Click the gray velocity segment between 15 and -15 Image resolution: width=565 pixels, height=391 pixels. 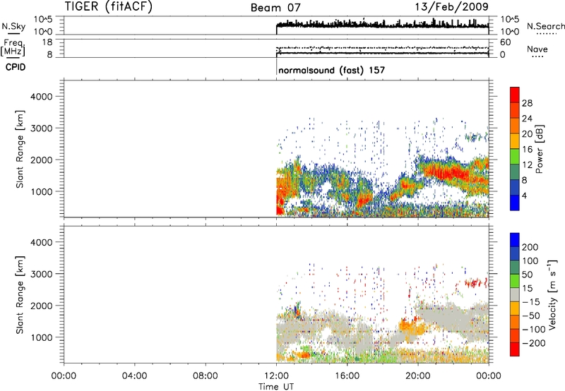coord(515,294)
